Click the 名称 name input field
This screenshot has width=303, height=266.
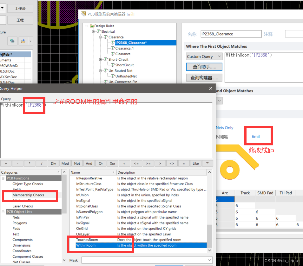click(x=231, y=34)
